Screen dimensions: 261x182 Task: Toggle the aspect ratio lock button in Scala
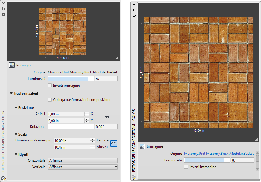113,144
